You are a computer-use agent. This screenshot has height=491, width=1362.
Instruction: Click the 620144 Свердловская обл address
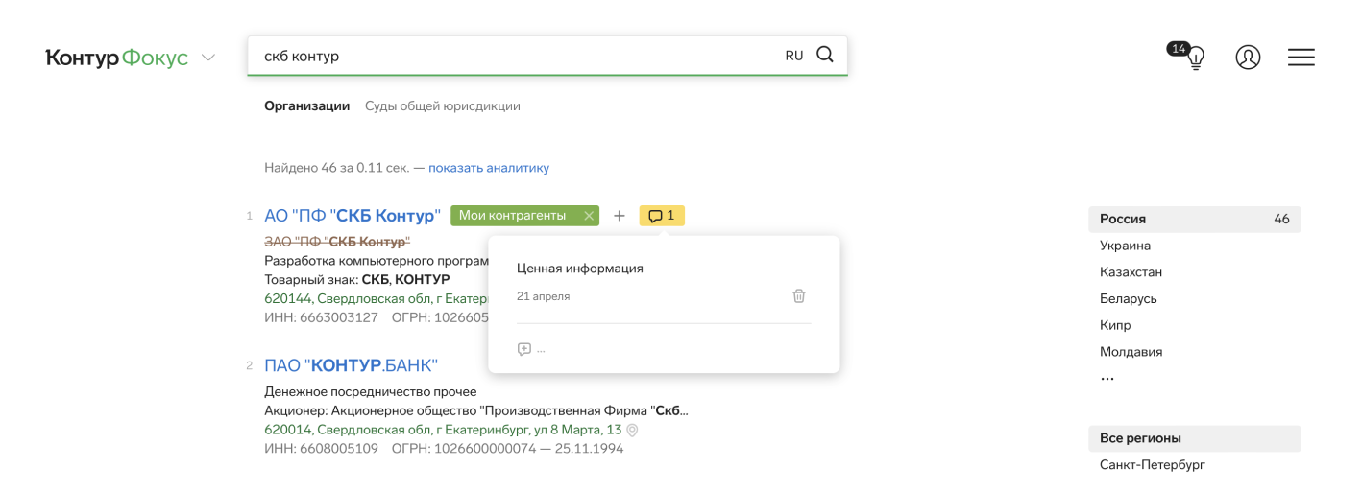[x=376, y=298]
